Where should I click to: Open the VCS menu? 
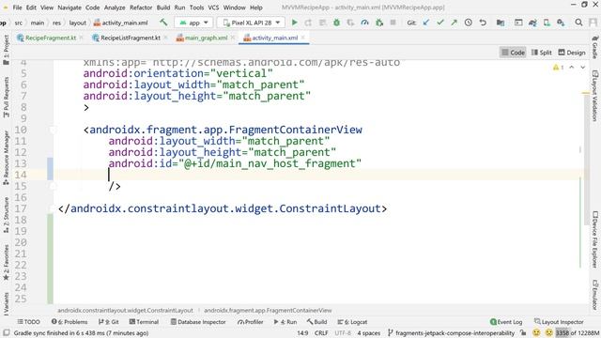pos(213,8)
